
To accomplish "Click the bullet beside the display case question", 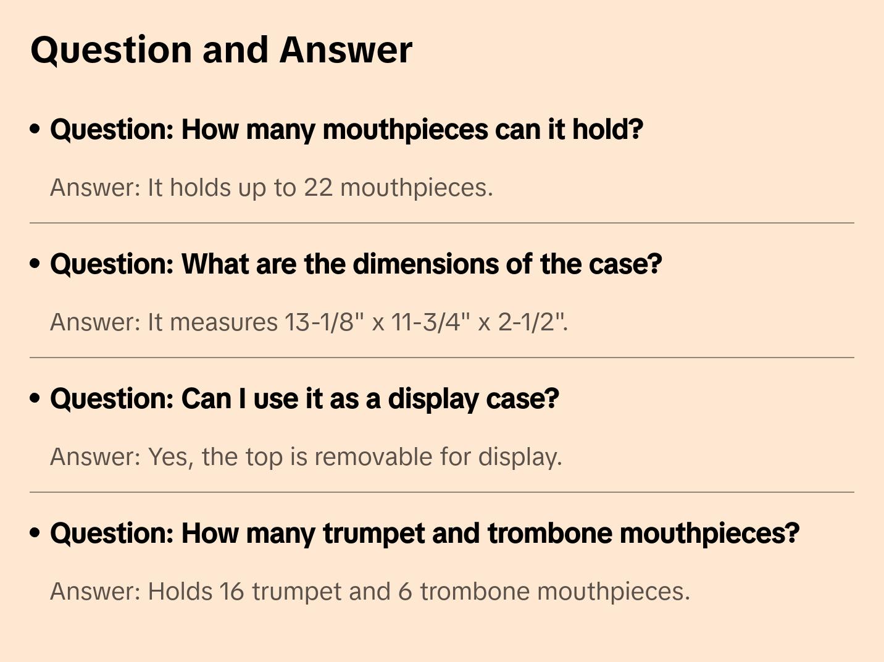I will pyautogui.click(x=35, y=398).
